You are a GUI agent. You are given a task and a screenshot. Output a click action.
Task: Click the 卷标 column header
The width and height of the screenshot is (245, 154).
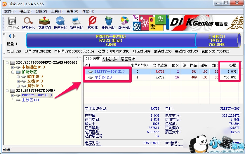pos(106,65)
